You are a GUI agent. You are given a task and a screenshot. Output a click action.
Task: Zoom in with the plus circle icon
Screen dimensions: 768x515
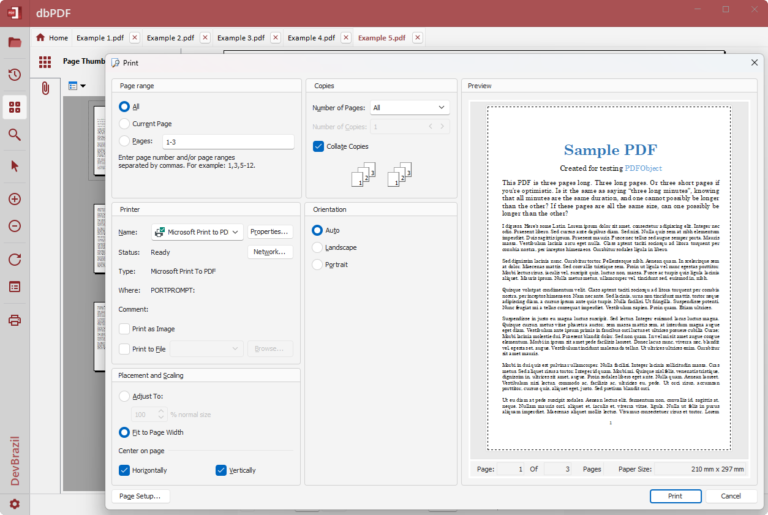[15, 199]
